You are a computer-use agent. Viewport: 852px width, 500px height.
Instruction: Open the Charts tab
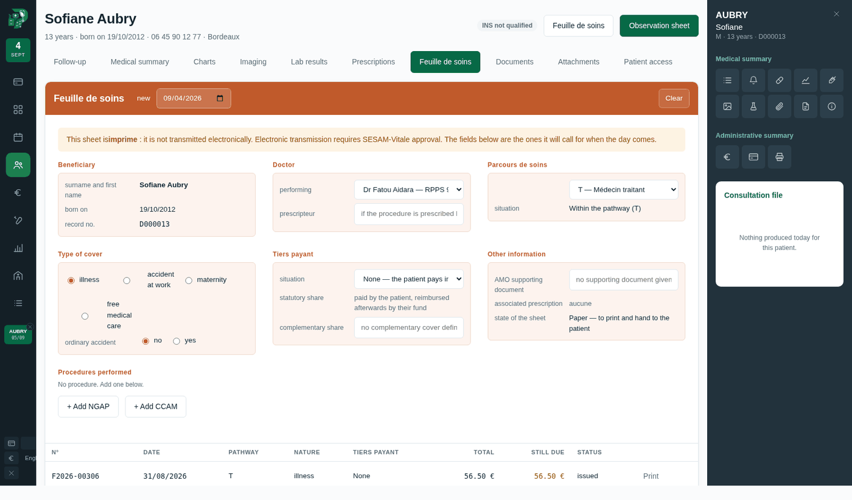[x=204, y=62]
